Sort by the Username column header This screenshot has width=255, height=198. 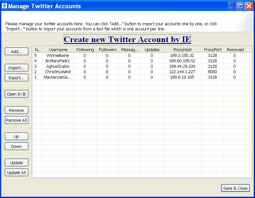click(58, 50)
